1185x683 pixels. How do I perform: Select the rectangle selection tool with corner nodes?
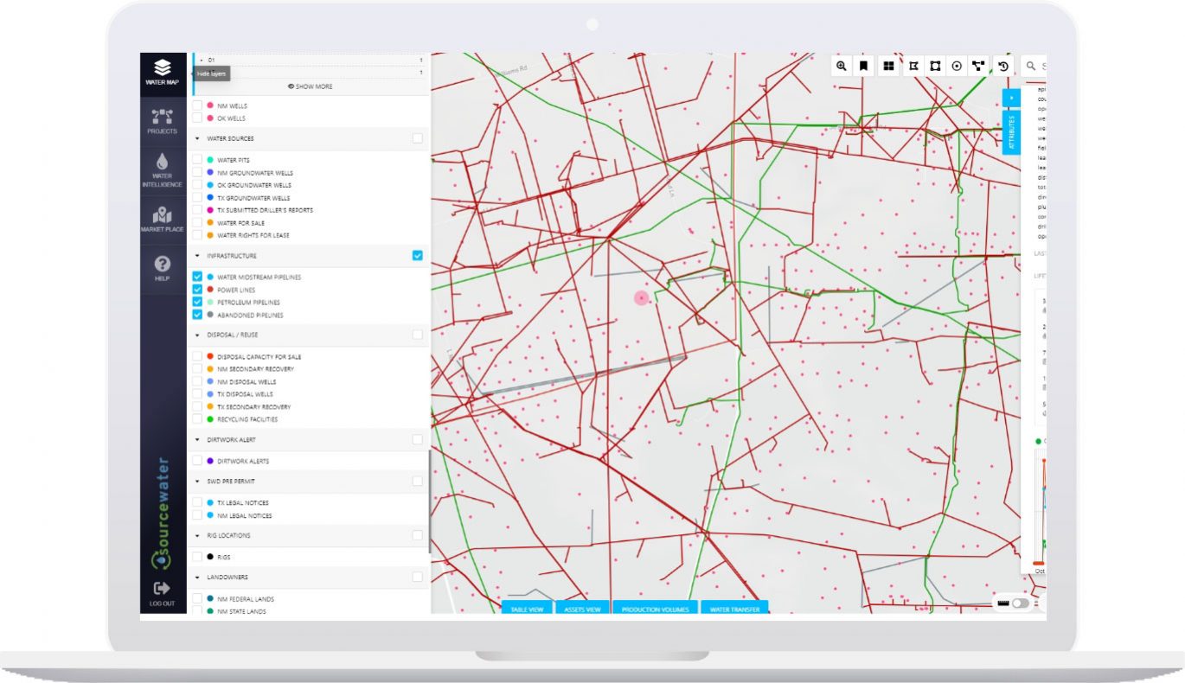click(x=935, y=66)
